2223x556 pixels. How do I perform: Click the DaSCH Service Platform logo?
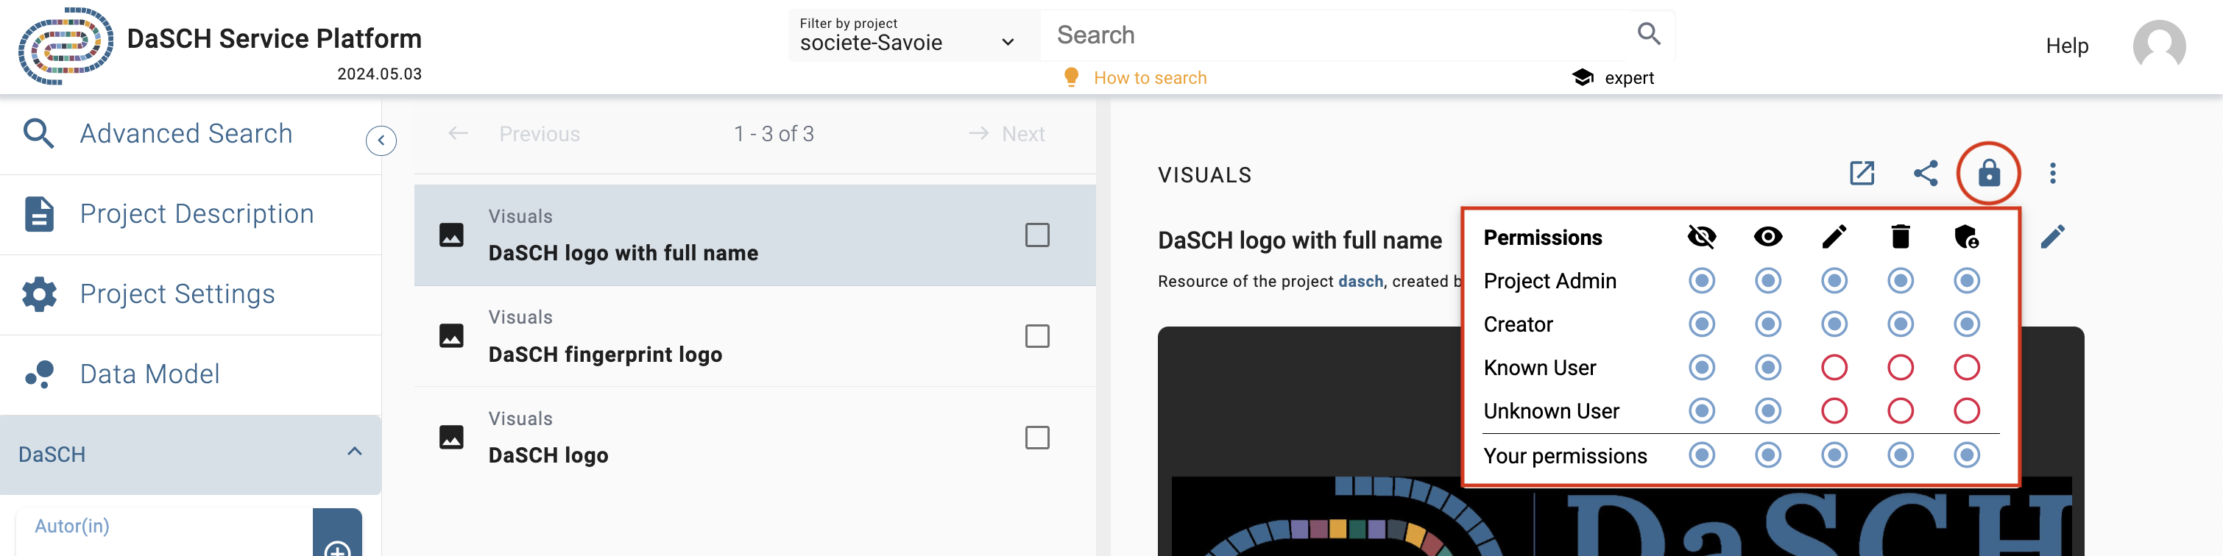(x=66, y=46)
